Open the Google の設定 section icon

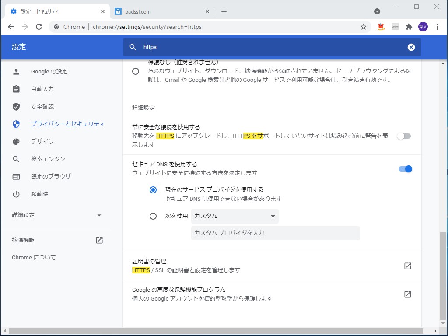pyautogui.click(x=16, y=71)
